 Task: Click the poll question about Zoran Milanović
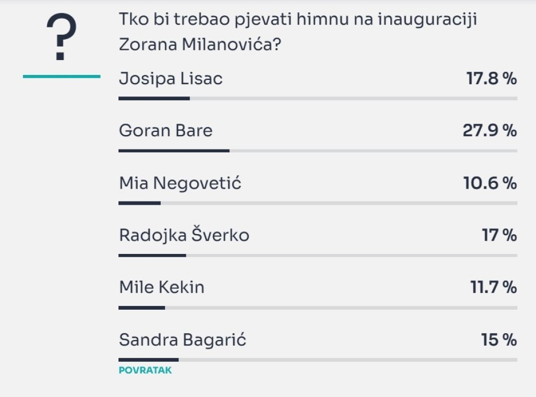[x=297, y=32]
